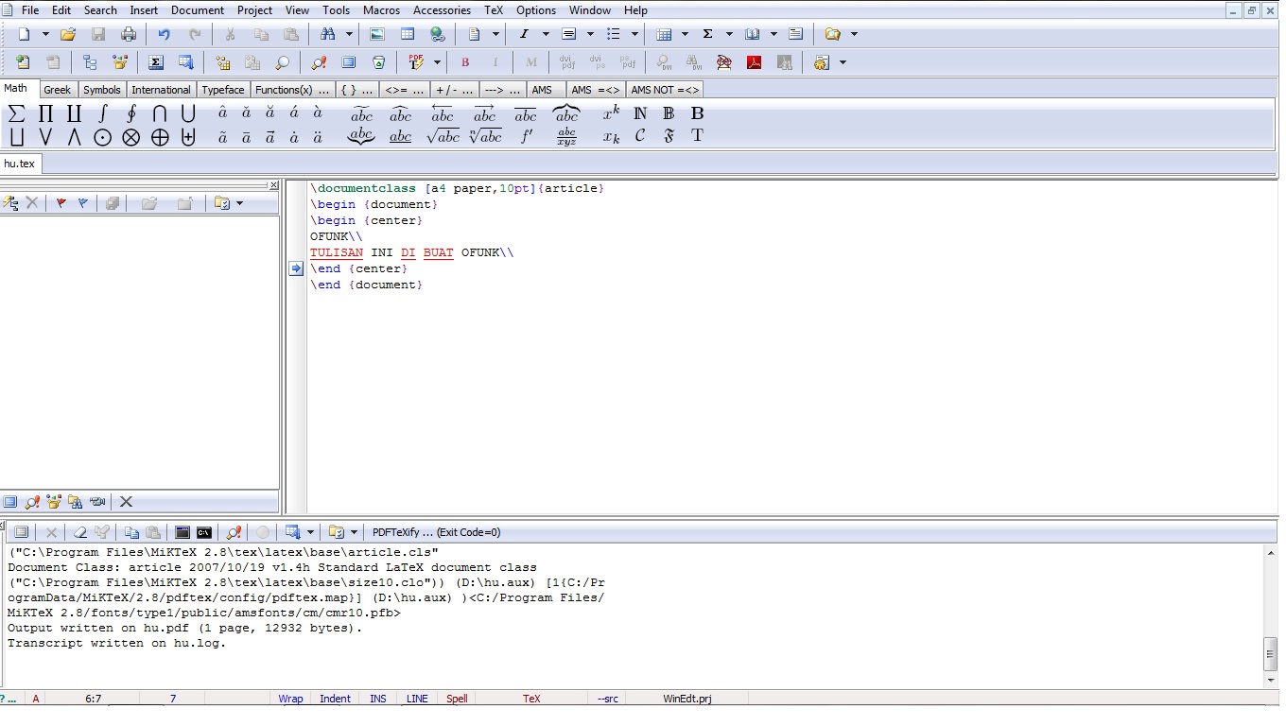1286x726 pixels.
Task: Click the word TULISAN in the editor
Action: tap(337, 252)
